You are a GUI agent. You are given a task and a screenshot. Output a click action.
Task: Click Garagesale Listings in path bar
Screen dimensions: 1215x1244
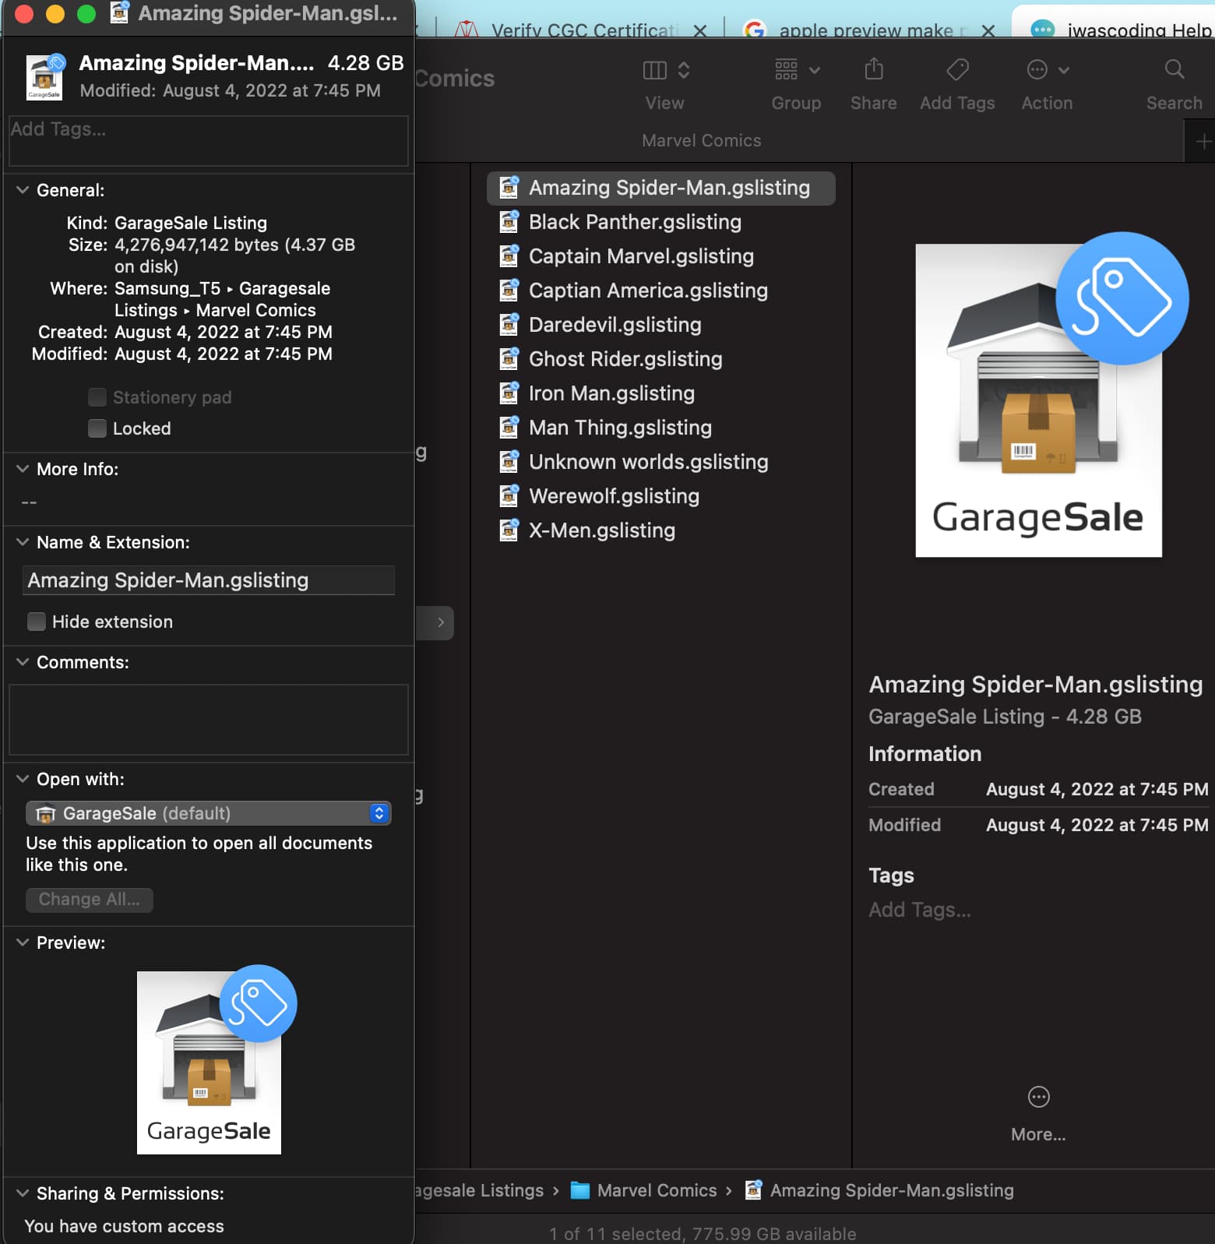click(480, 1190)
